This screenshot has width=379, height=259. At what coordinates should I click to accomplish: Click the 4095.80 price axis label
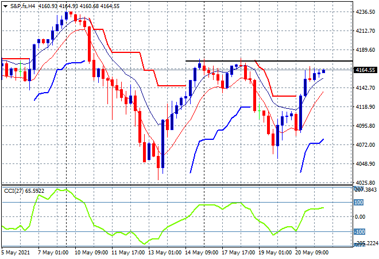coord(365,125)
